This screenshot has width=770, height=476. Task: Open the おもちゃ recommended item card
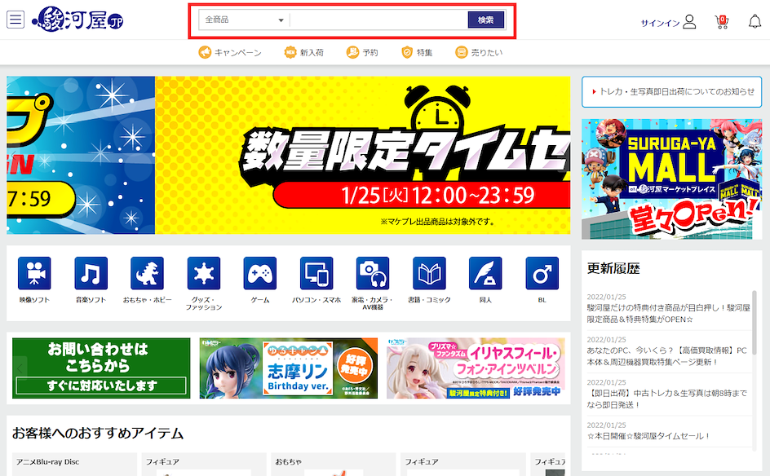[x=334, y=465]
